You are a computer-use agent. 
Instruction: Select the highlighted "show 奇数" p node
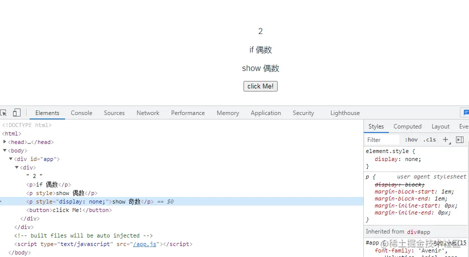point(181,201)
